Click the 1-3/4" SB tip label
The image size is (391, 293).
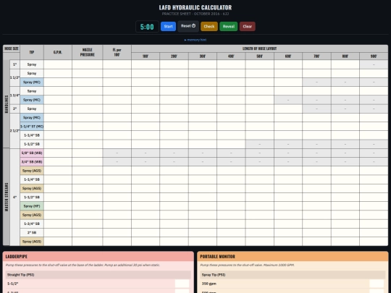(32, 224)
